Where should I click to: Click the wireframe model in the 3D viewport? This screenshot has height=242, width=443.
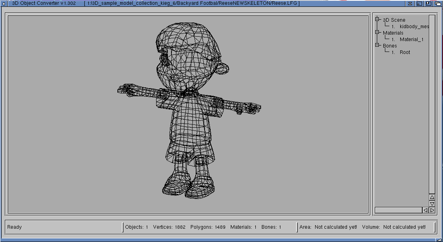[x=189, y=110]
